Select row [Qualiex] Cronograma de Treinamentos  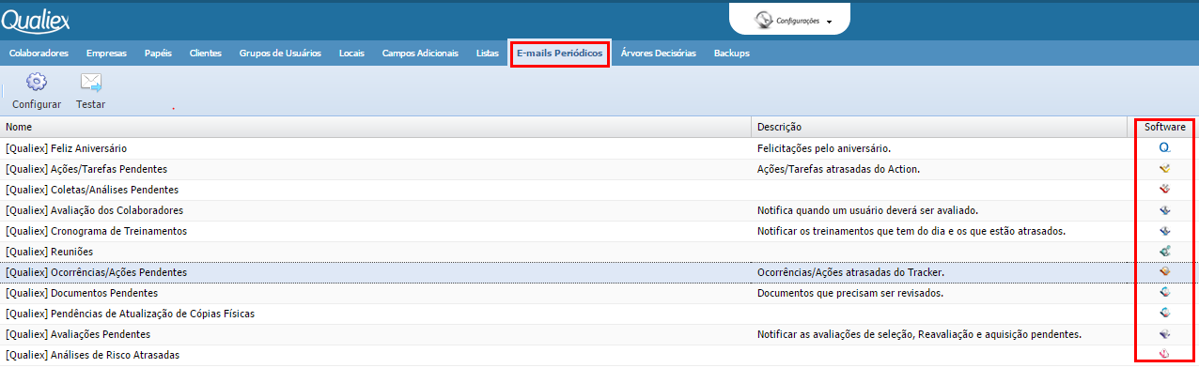pos(599,231)
